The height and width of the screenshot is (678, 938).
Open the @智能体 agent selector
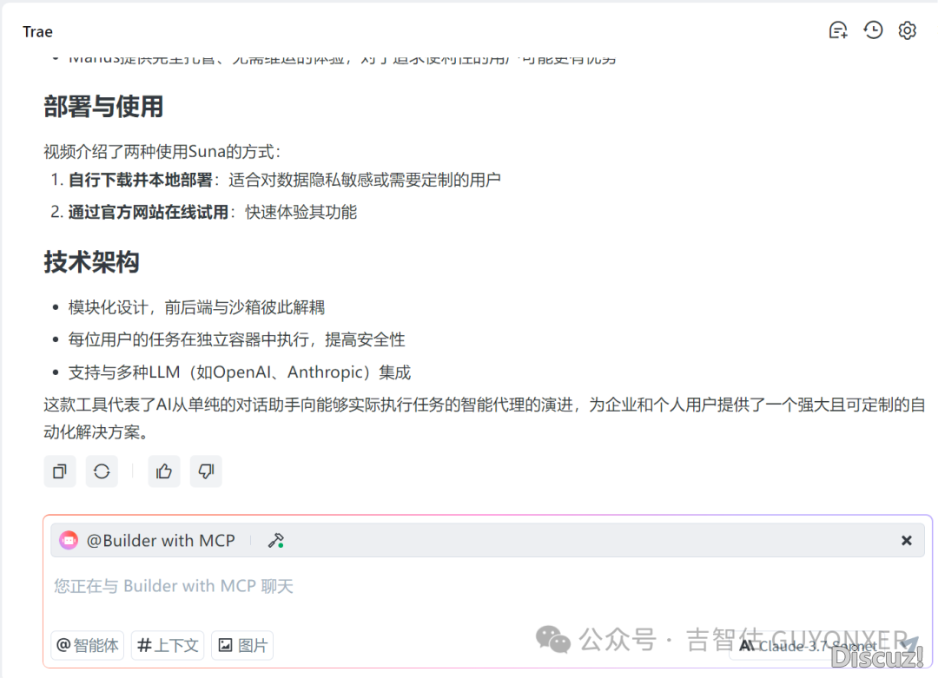(88, 645)
